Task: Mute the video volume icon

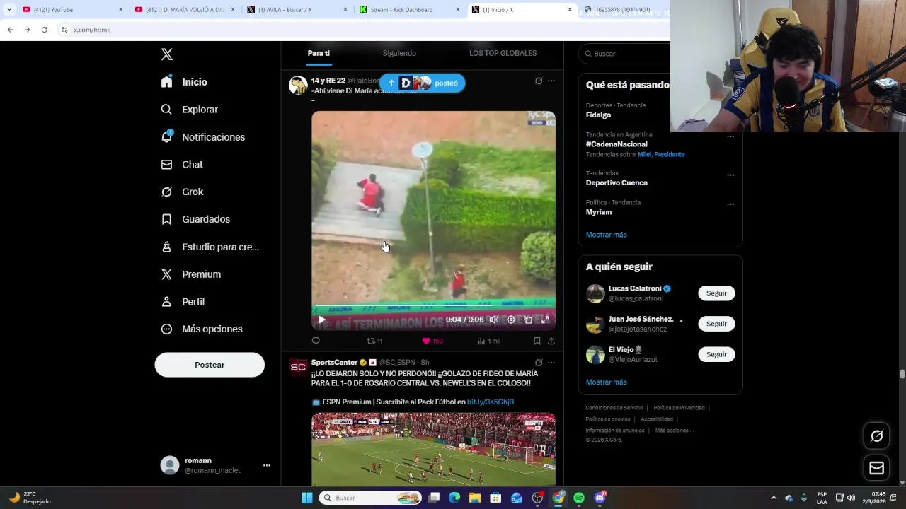Action: pyautogui.click(x=494, y=320)
